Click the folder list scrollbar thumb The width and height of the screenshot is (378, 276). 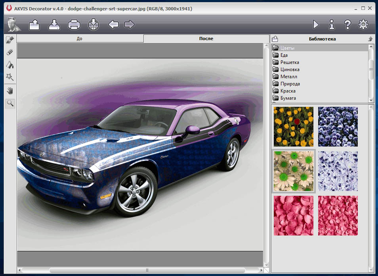click(x=371, y=69)
